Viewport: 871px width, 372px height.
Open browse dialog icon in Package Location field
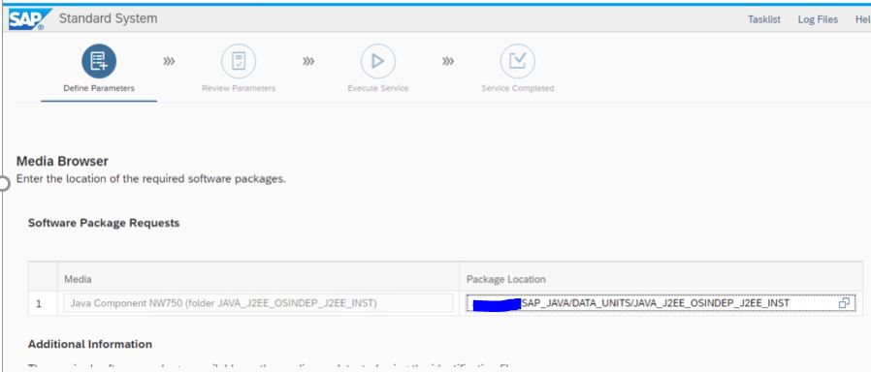tap(844, 303)
